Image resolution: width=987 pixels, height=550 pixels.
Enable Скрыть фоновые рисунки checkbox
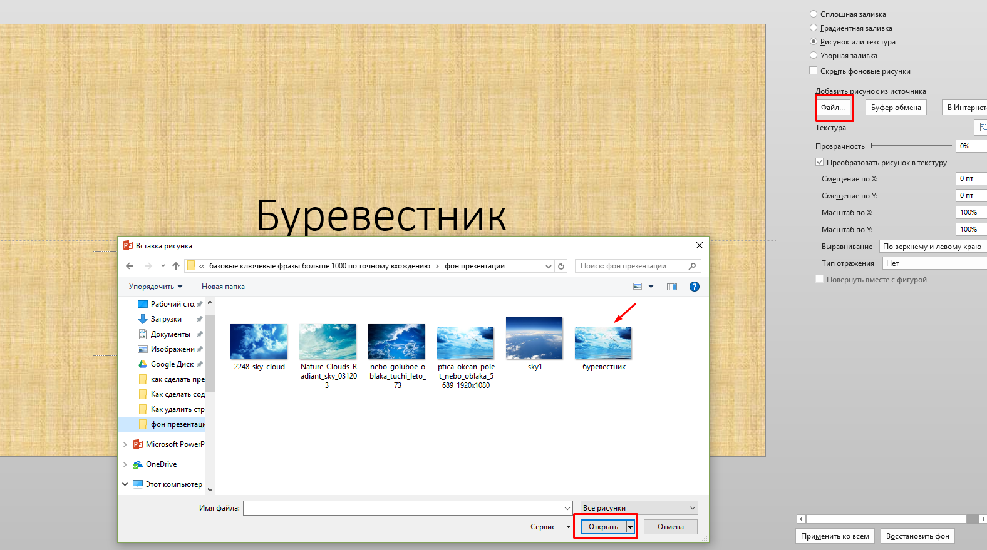click(814, 71)
